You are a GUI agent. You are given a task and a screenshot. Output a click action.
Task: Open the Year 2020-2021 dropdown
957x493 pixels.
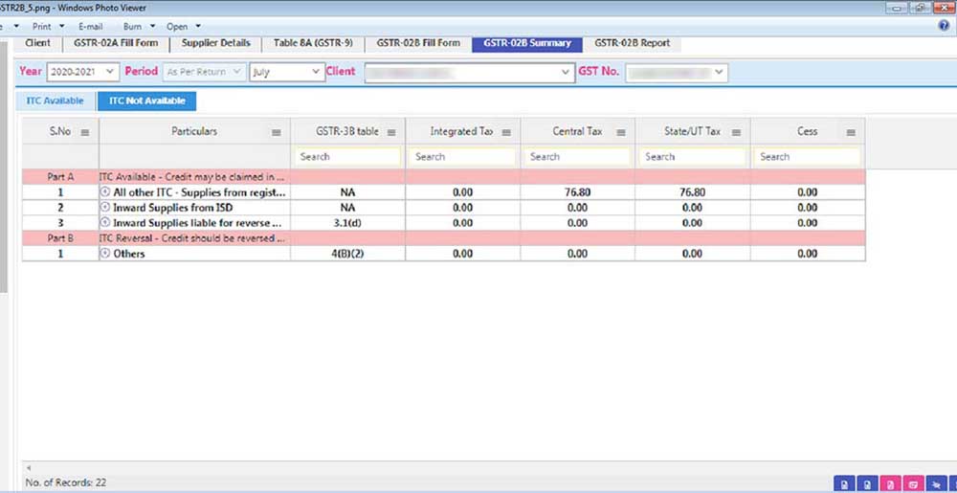(82, 72)
